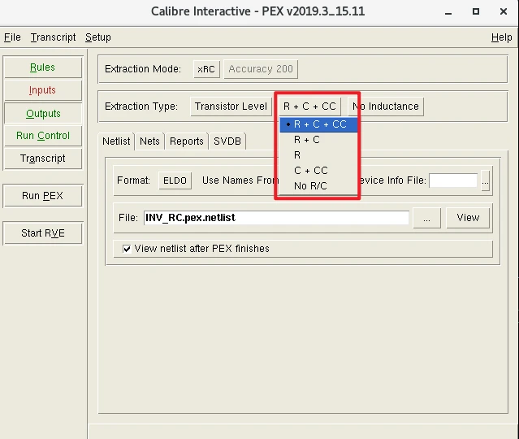Click Start RVE button
Viewport: 519px width, 439px height.
[43, 233]
